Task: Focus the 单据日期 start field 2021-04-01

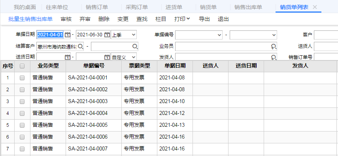Action: (51, 35)
